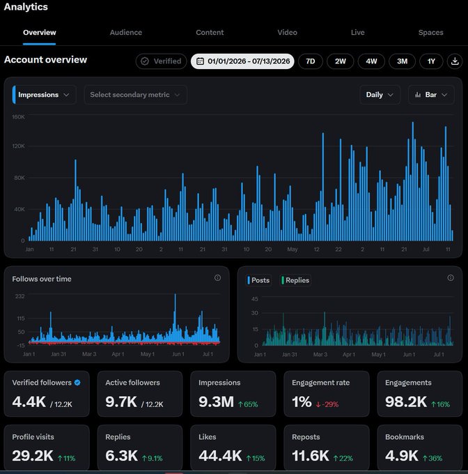This screenshot has height=474, width=468.
Task: Open the Bar chart type dropdown
Action: [x=431, y=95]
